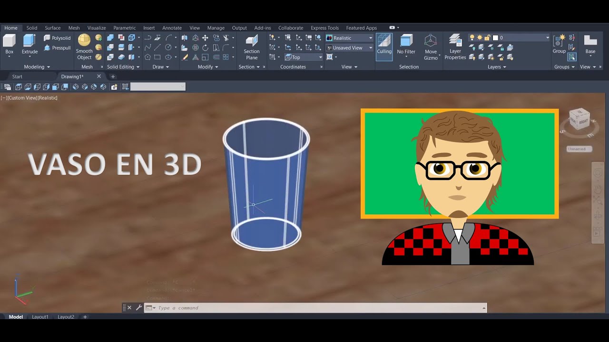The image size is (609, 342).
Task: Open the Express Tools tab
Action: (x=324, y=28)
